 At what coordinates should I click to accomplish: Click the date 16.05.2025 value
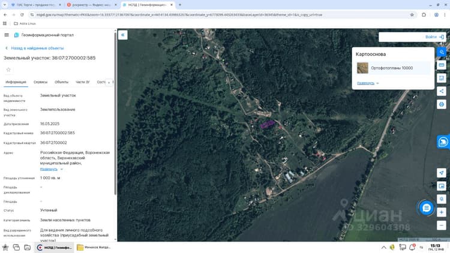pyautogui.click(x=50, y=124)
